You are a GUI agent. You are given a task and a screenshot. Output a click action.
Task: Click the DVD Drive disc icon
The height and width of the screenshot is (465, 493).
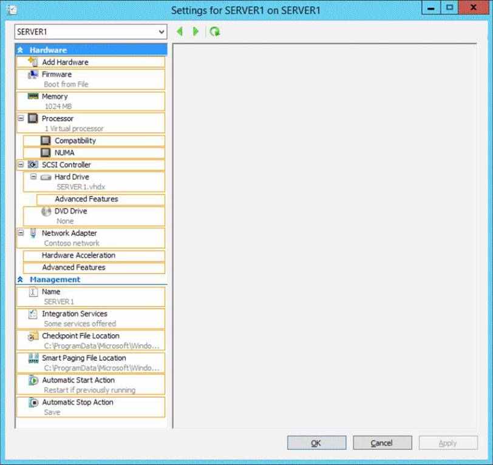46,212
